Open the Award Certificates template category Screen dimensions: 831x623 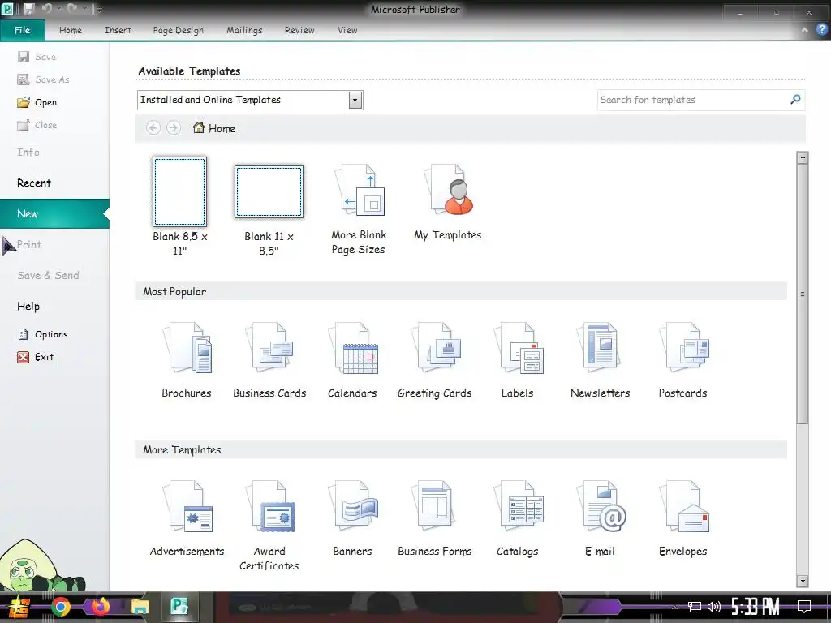269,526
